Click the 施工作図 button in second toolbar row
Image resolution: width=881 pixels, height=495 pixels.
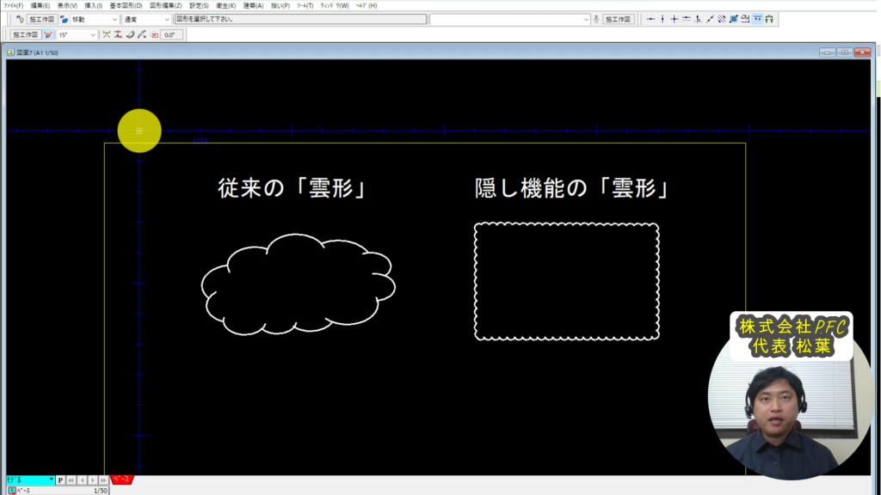[24, 35]
